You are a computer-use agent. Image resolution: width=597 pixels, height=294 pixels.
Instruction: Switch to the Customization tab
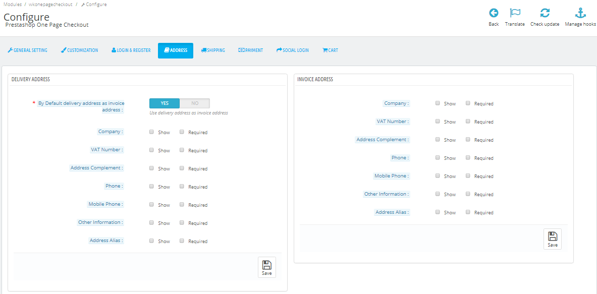coord(80,50)
